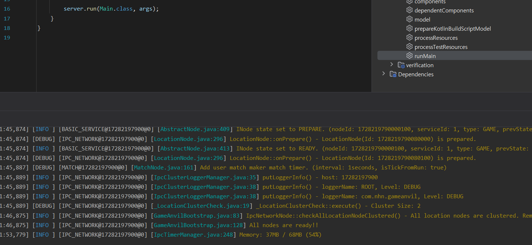Expand the Dependencies node chevron
The width and height of the screenshot is (532, 245).
[384, 74]
